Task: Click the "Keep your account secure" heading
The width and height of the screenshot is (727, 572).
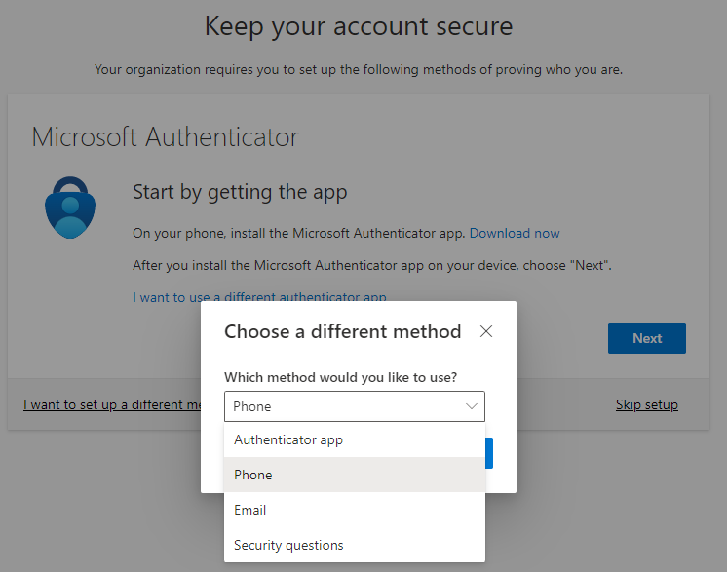Action: 359,25
